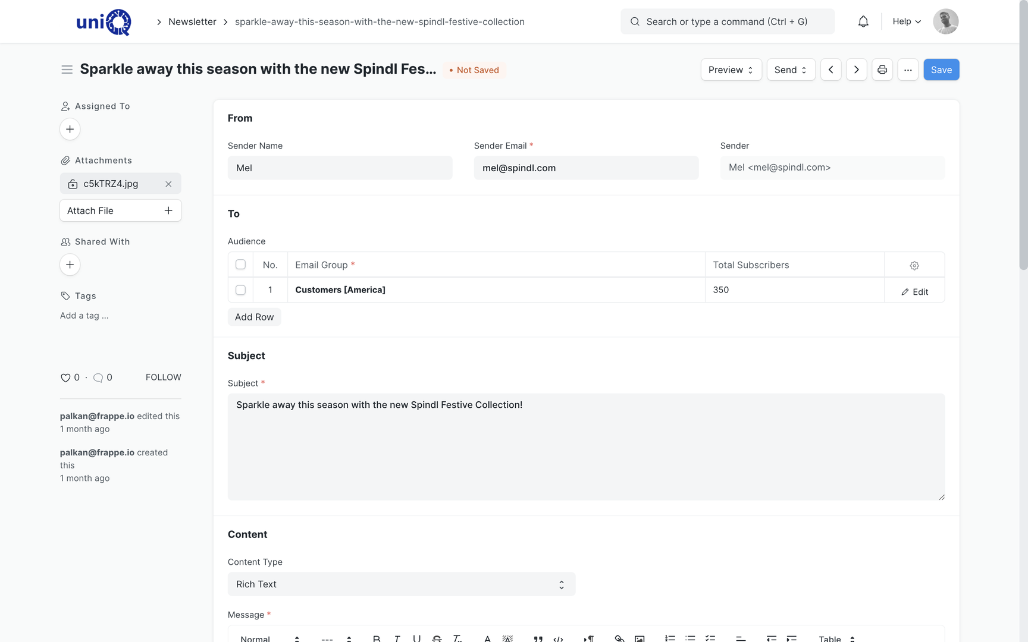This screenshot has width=1028, height=642.
Task: Go to previous newsletter record
Action: 831,70
